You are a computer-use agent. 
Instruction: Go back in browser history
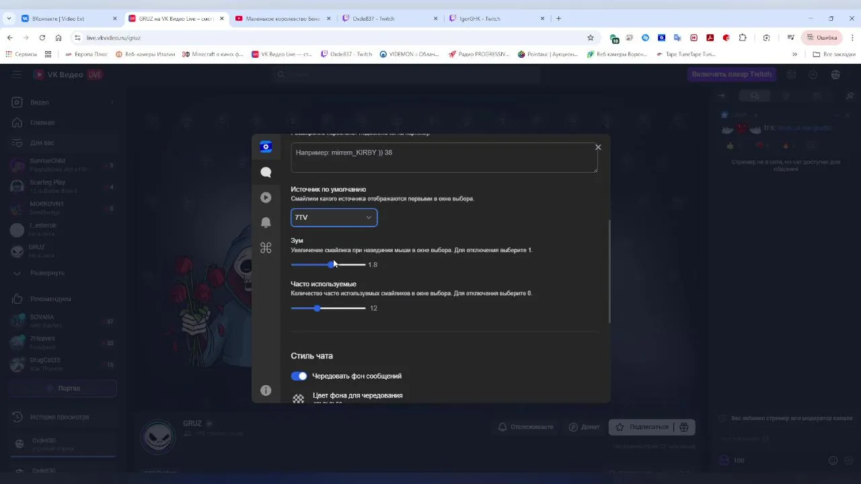pyautogui.click(x=9, y=38)
